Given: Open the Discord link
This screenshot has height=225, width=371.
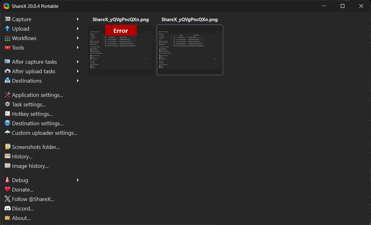Looking at the screenshot, I should 42,209.
